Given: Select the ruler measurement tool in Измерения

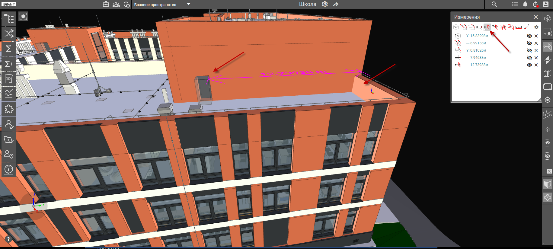Looking at the screenshot, I should 518,27.
